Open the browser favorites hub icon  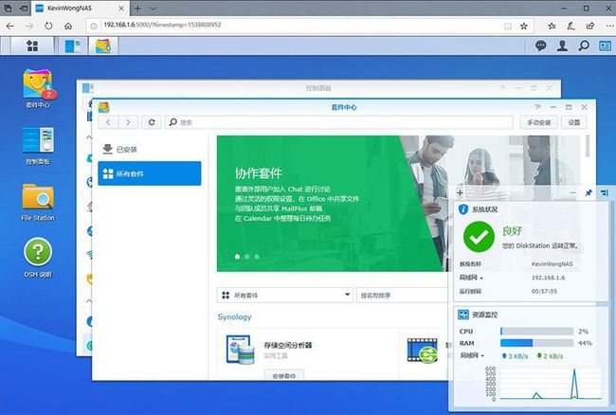(x=552, y=26)
